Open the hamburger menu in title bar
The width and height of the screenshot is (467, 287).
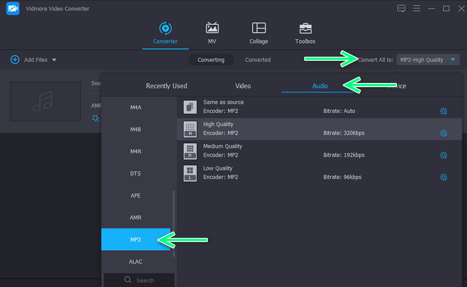click(x=417, y=8)
